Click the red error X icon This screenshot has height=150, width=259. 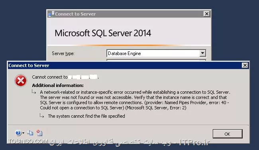[x=21, y=81]
